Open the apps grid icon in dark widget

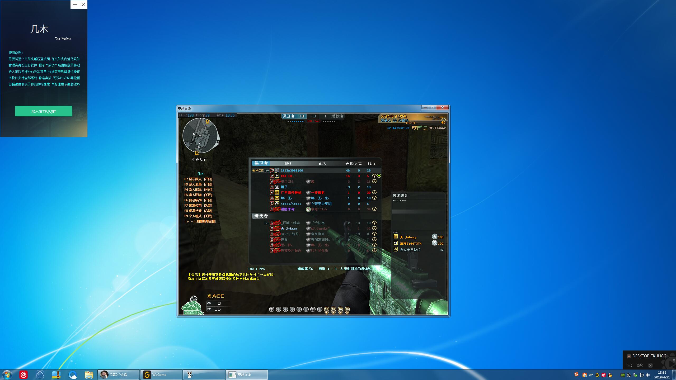click(640, 365)
